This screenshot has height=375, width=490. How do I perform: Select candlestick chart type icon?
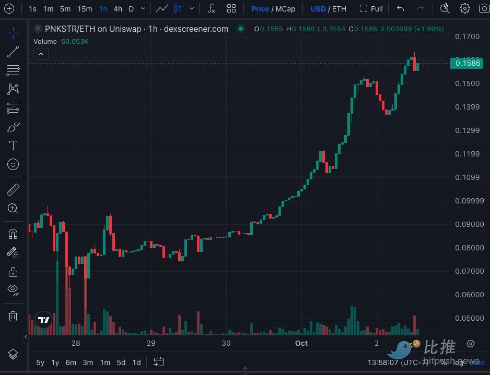178,9
